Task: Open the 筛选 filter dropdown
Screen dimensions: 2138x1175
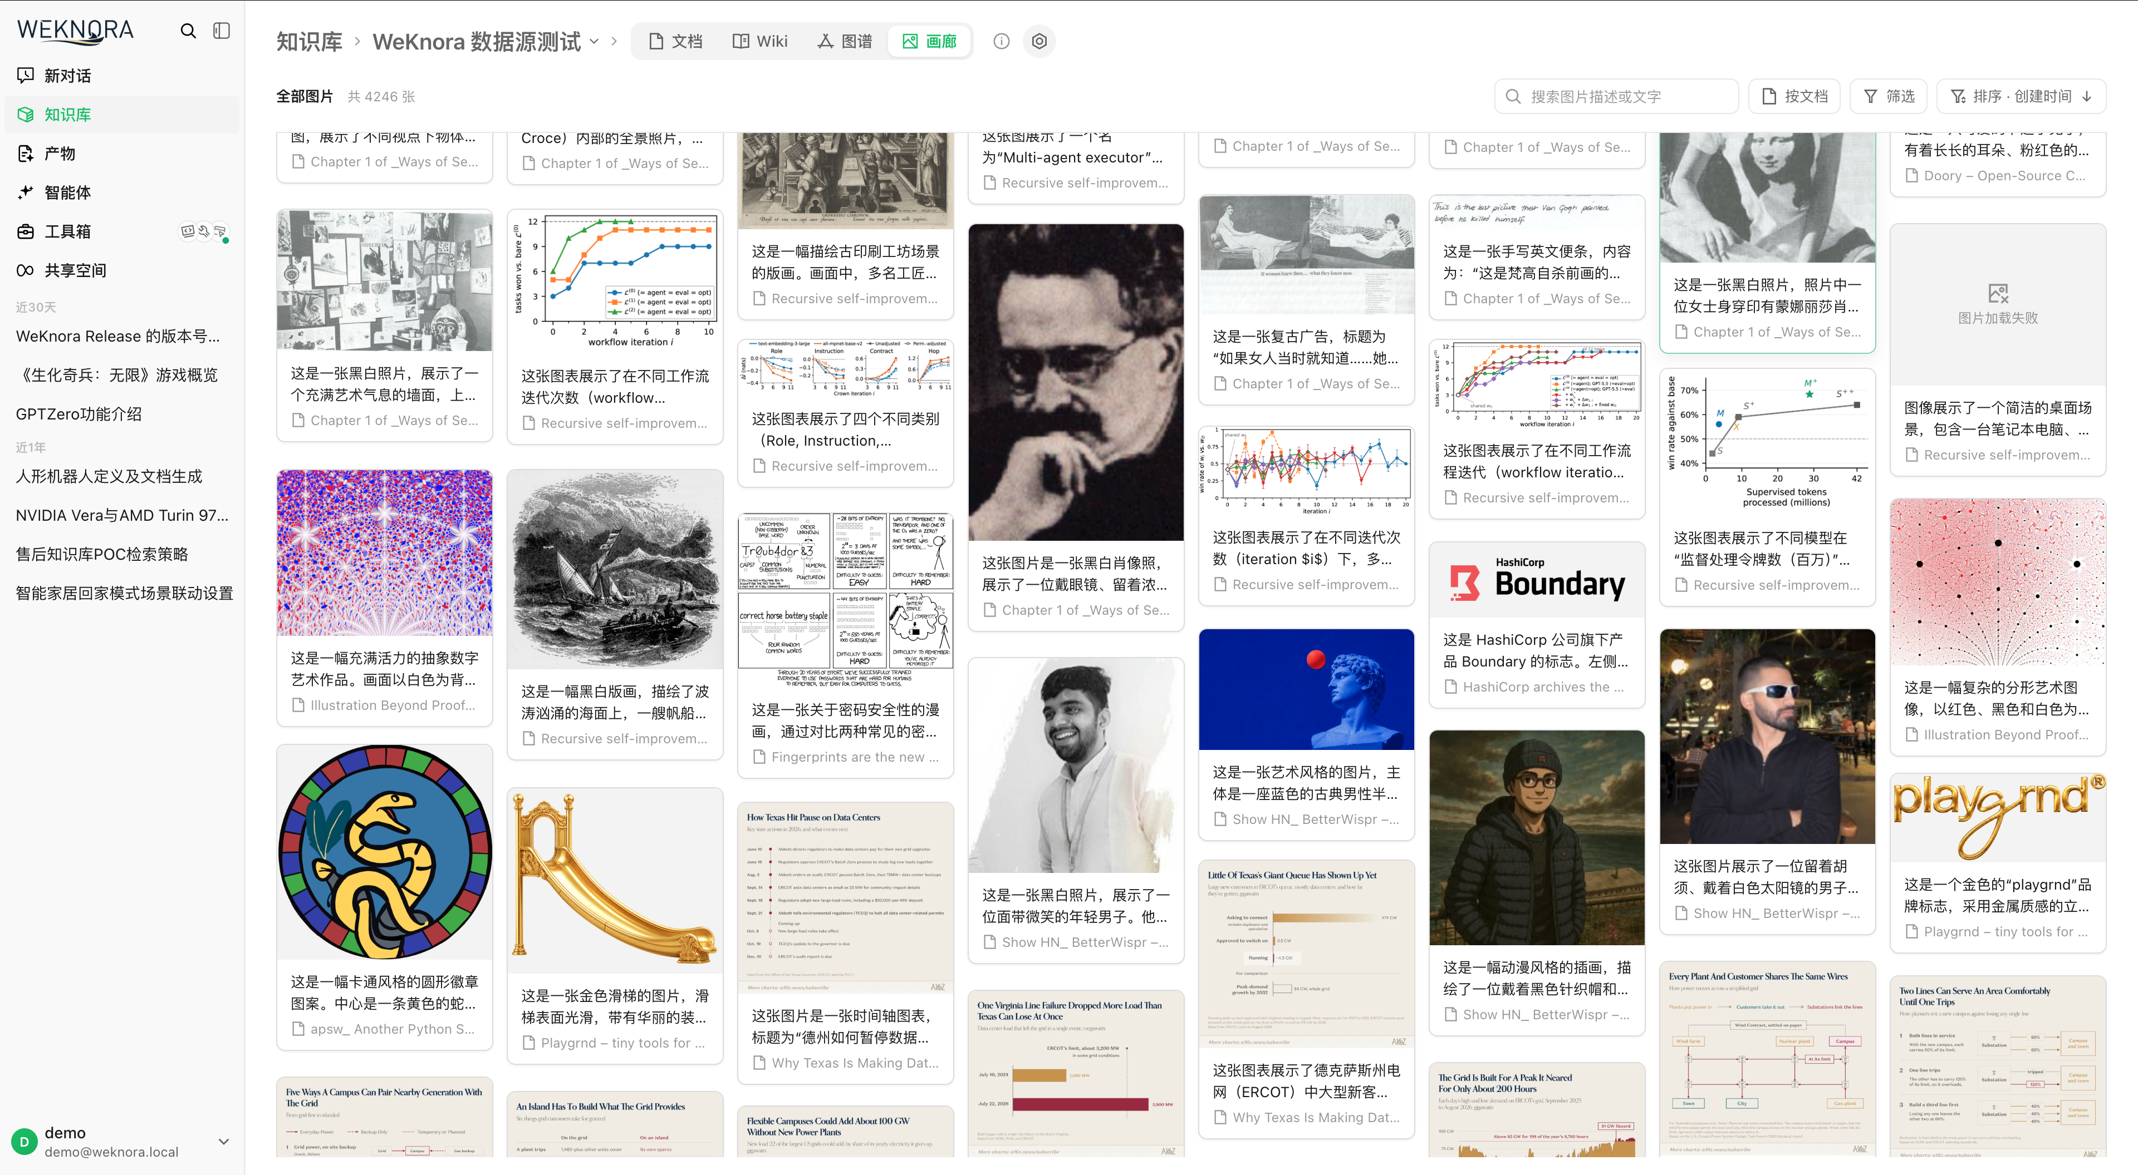Action: pos(1889,96)
